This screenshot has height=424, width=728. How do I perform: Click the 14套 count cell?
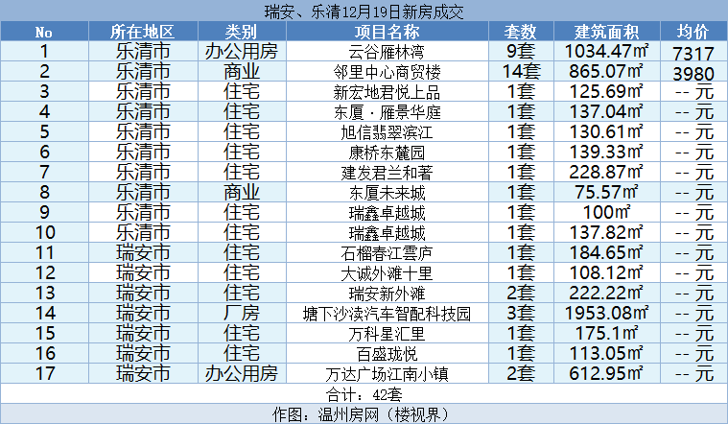[521, 71]
